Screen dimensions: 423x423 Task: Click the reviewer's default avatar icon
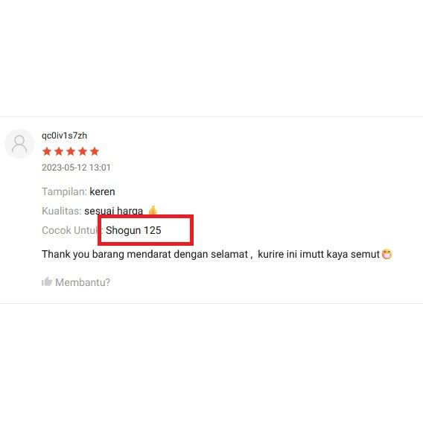pyautogui.click(x=19, y=144)
